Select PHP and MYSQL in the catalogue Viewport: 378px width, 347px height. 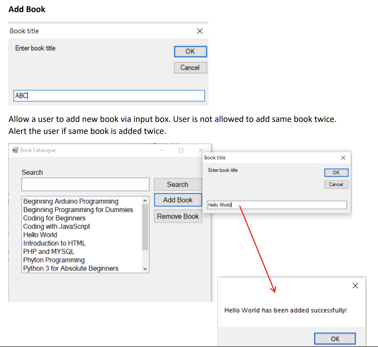coord(49,251)
